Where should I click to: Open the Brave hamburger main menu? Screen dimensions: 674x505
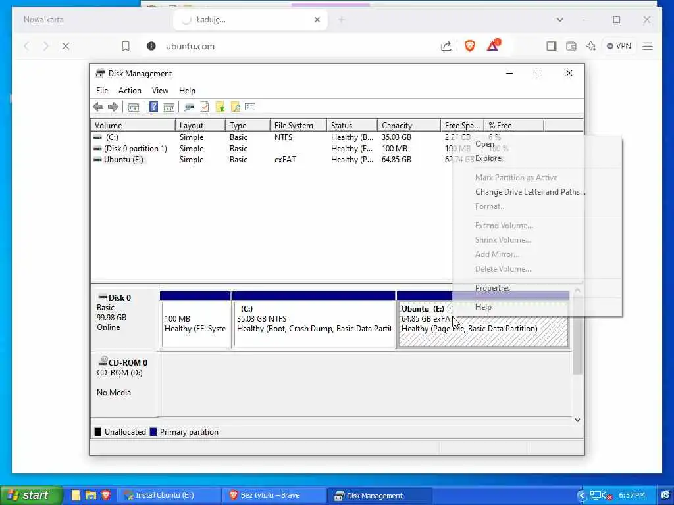pos(648,46)
